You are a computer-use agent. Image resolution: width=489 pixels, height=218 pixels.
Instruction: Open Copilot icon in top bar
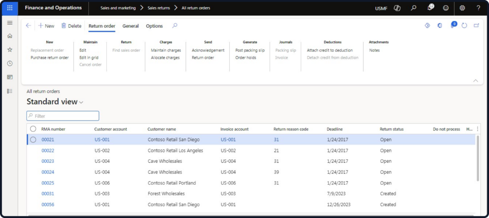tap(397, 8)
